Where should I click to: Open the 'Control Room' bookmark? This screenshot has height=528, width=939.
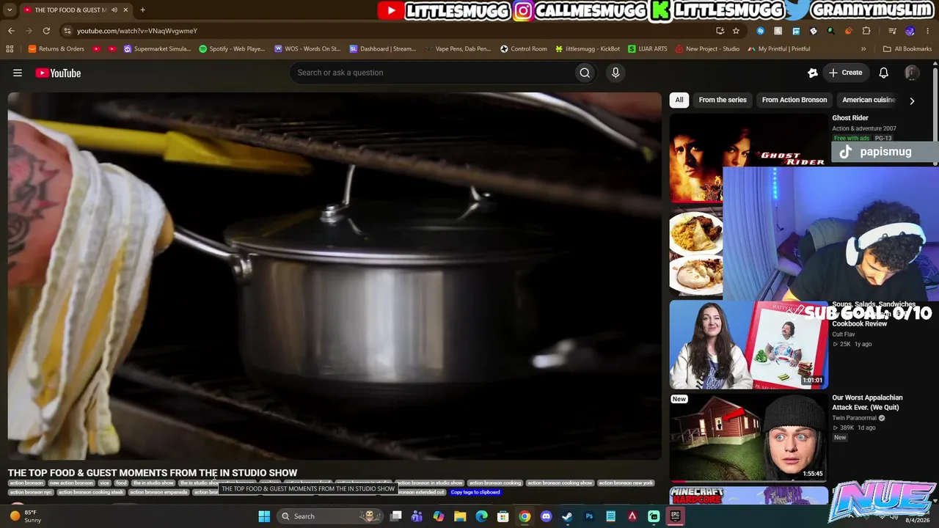[x=524, y=49]
